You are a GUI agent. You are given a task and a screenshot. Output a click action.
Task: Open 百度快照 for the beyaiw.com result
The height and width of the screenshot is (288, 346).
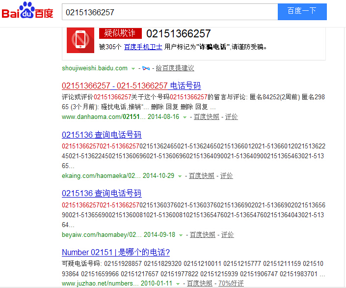(202, 235)
